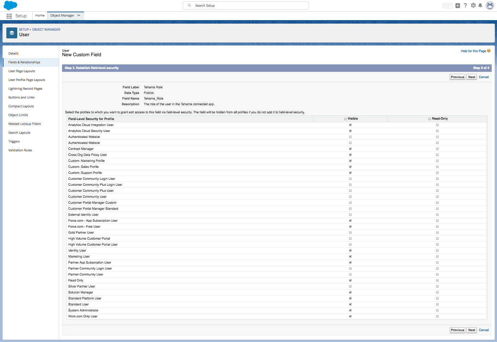The width and height of the screenshot is (497, 342).
Task: Open Compact Layouts section
Action: pyautogui.click(x=21, y=106)
